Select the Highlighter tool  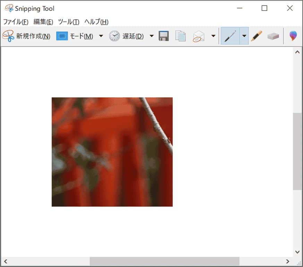tap(256, 36)
